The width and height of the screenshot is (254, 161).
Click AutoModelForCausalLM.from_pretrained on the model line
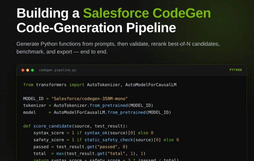100,112
